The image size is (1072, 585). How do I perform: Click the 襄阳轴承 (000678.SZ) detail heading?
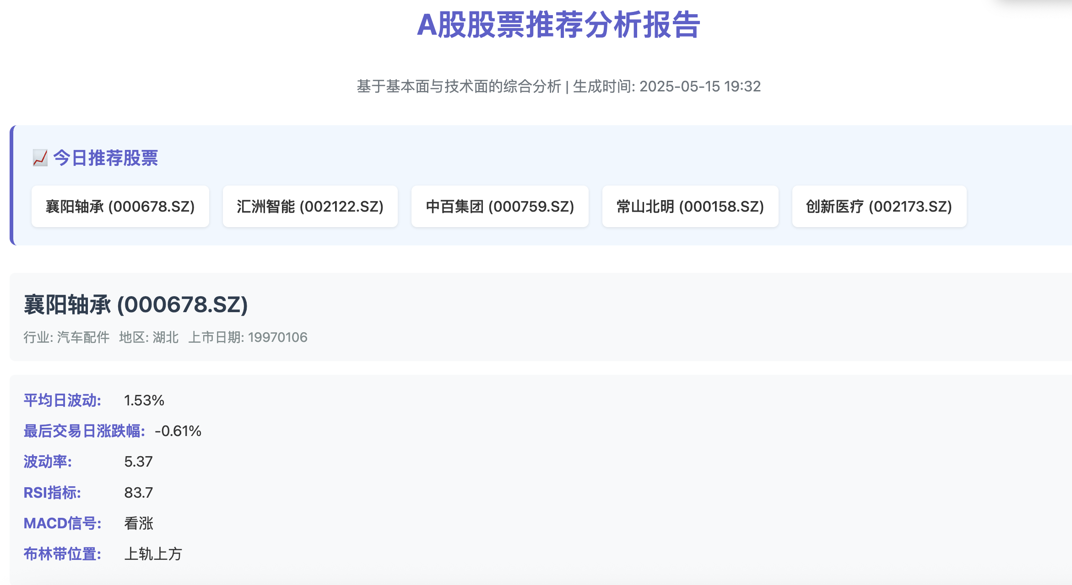click(x=136, y=305)
